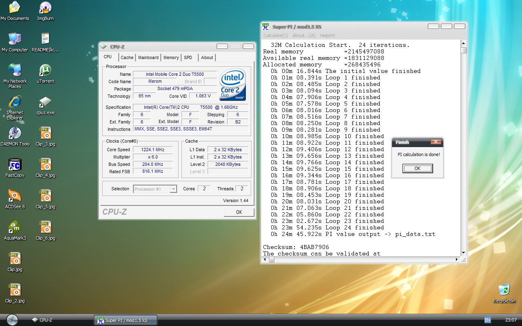Open My Network Places icon
This screenshot has height=326, width=522.
[x=15, y=76]
